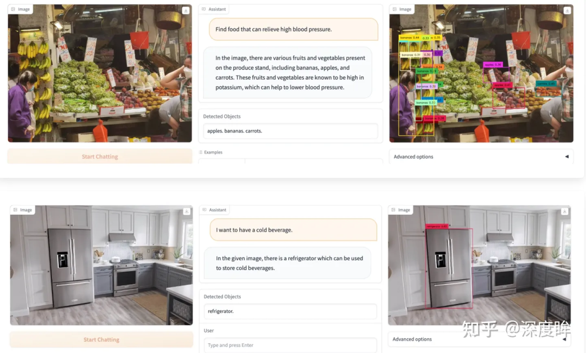Download the annotated market detection image

pos(567,10)
